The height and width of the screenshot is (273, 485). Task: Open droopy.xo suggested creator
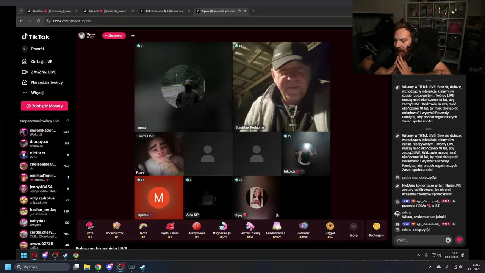(x=45, y=143)
